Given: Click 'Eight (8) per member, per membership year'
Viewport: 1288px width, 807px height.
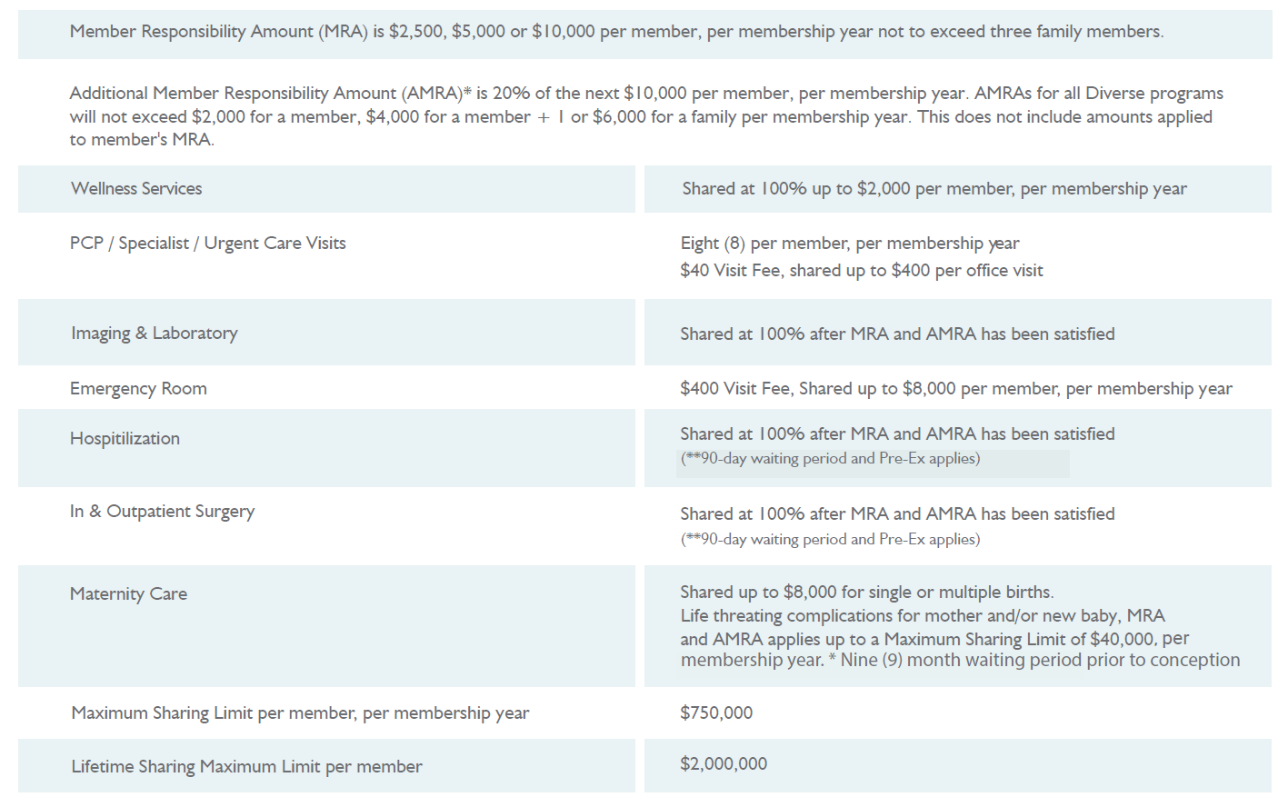Looking at the screenshot, I should (849, 244).
